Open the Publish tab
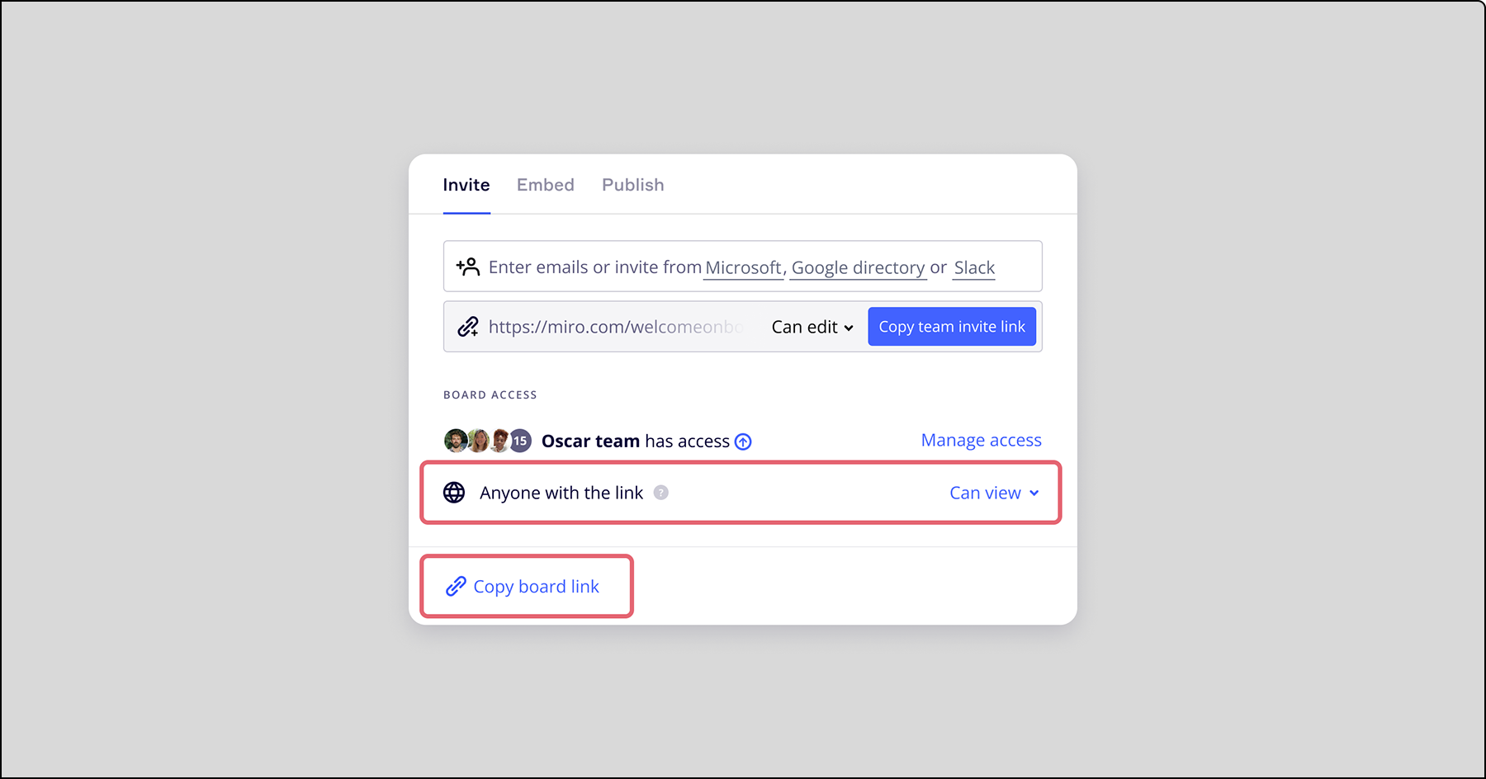 click(632, 185)
